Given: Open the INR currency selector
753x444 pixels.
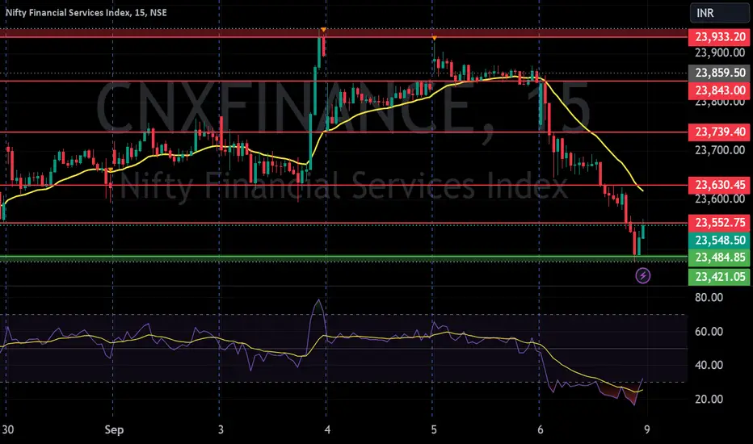Looking at the screenshot, I should pyautogui.click(x=719, y=13).
